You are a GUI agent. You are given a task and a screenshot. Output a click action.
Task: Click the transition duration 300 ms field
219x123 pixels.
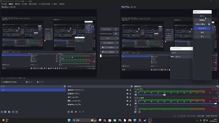tap(183, 57)
